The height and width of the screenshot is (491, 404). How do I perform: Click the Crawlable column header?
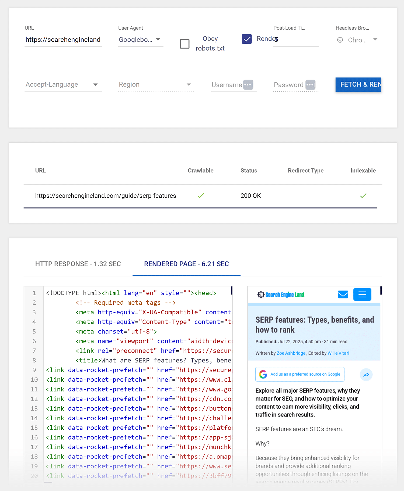[x=201, y=170]
